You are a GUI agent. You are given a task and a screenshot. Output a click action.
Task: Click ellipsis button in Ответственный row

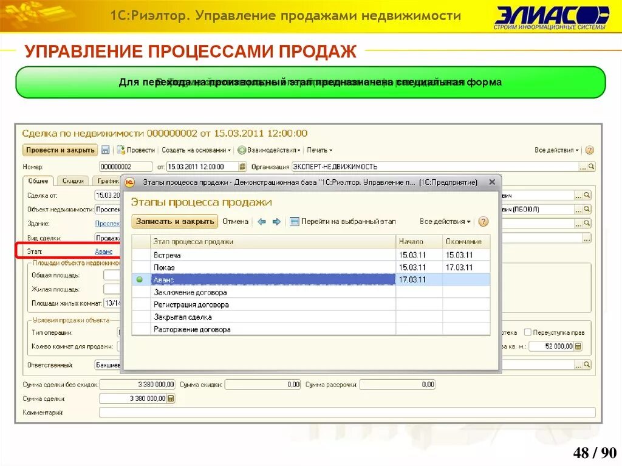click(x=578, y=365)
